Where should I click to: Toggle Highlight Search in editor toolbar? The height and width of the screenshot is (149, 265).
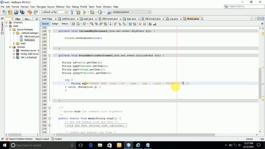[x=105, y=24]
